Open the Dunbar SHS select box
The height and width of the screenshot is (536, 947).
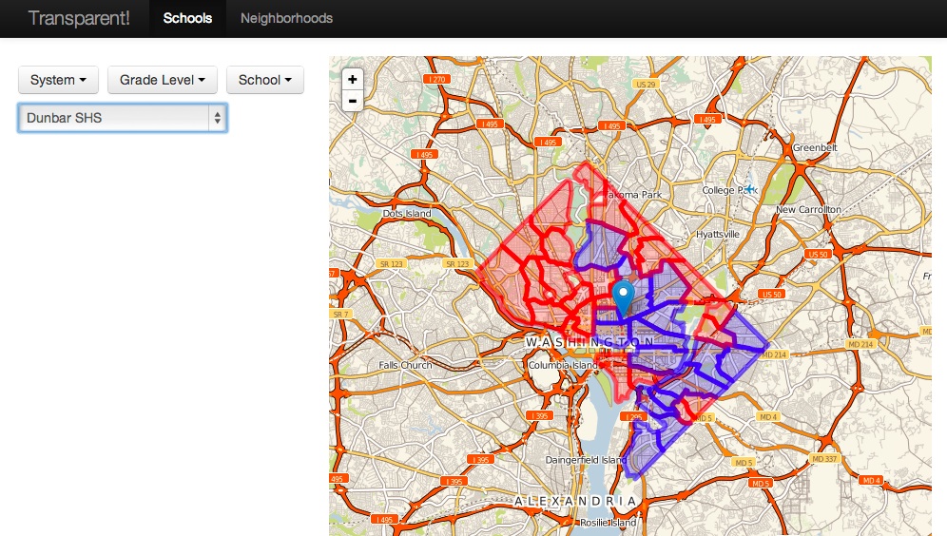click(123, 118)
